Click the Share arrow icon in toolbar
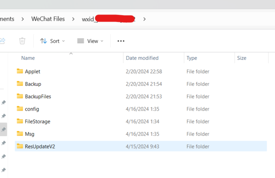Screen dimensions: 275x178 (x=2, y=41)
